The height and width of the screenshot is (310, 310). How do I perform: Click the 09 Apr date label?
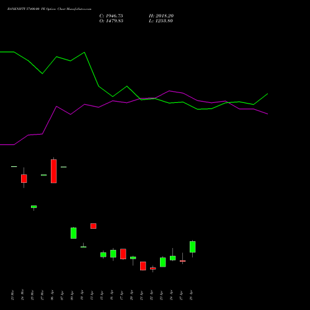(72, 295)
